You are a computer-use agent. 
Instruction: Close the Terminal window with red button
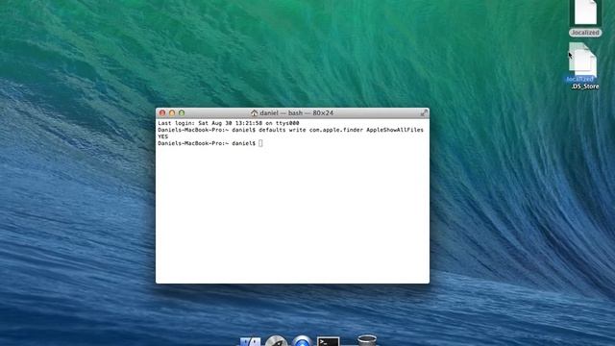[x=162, y=113]
